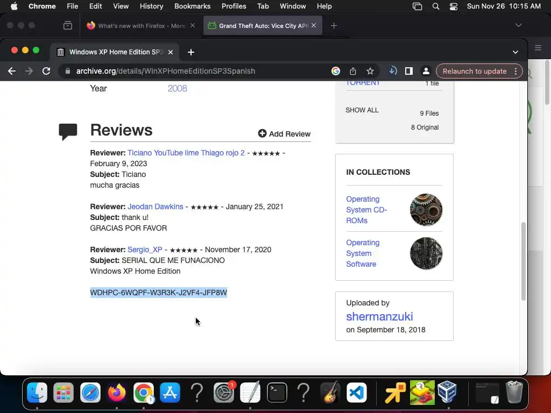
Task: Bookmark this page with the star icon
Action: pyautogui.click(x=370, y=71)
